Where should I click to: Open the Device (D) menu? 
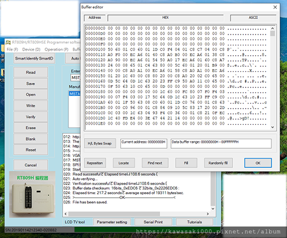click(x=31, y=49)
